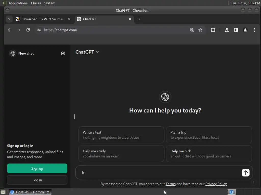Click ChatGPT - Chromium taskbar entry

30,192
